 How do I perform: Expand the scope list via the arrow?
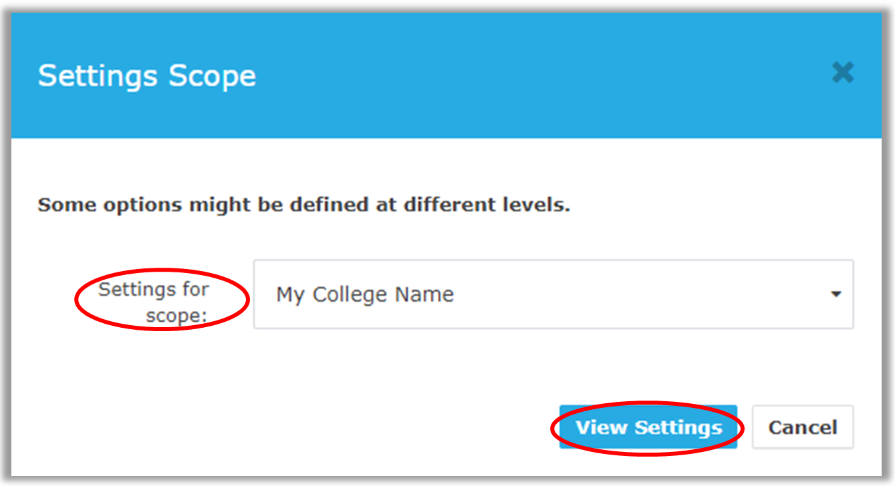pyautogui.click(x=836, y=294)
